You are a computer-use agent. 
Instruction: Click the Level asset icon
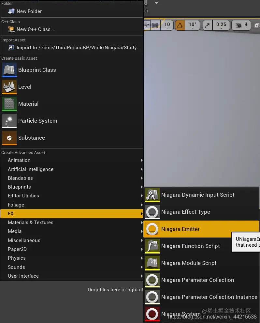pos(9,87)
